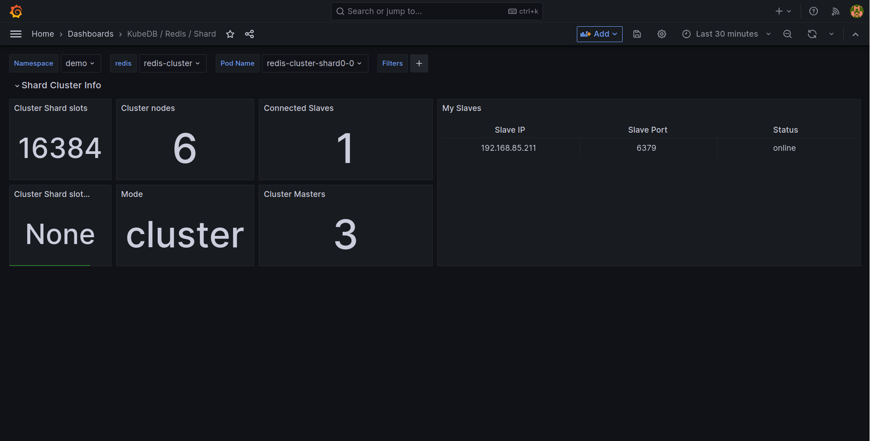870x441 pixels.
Task: Open dashboard settings with the gear icon
Action: (x=662, y=34)
